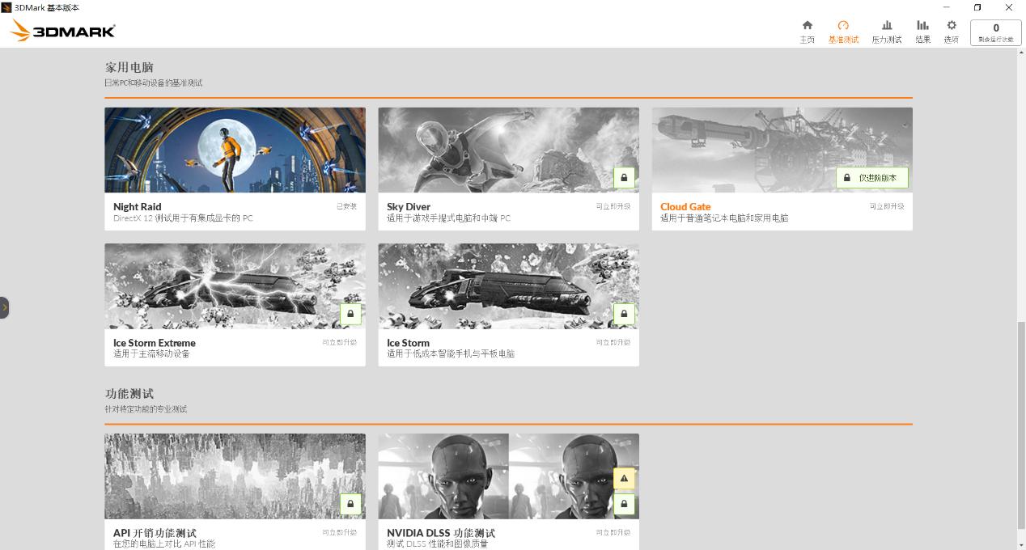Expand the left side panel arrow
Screen dimensions: 1026x550
(x=4, y=307)
